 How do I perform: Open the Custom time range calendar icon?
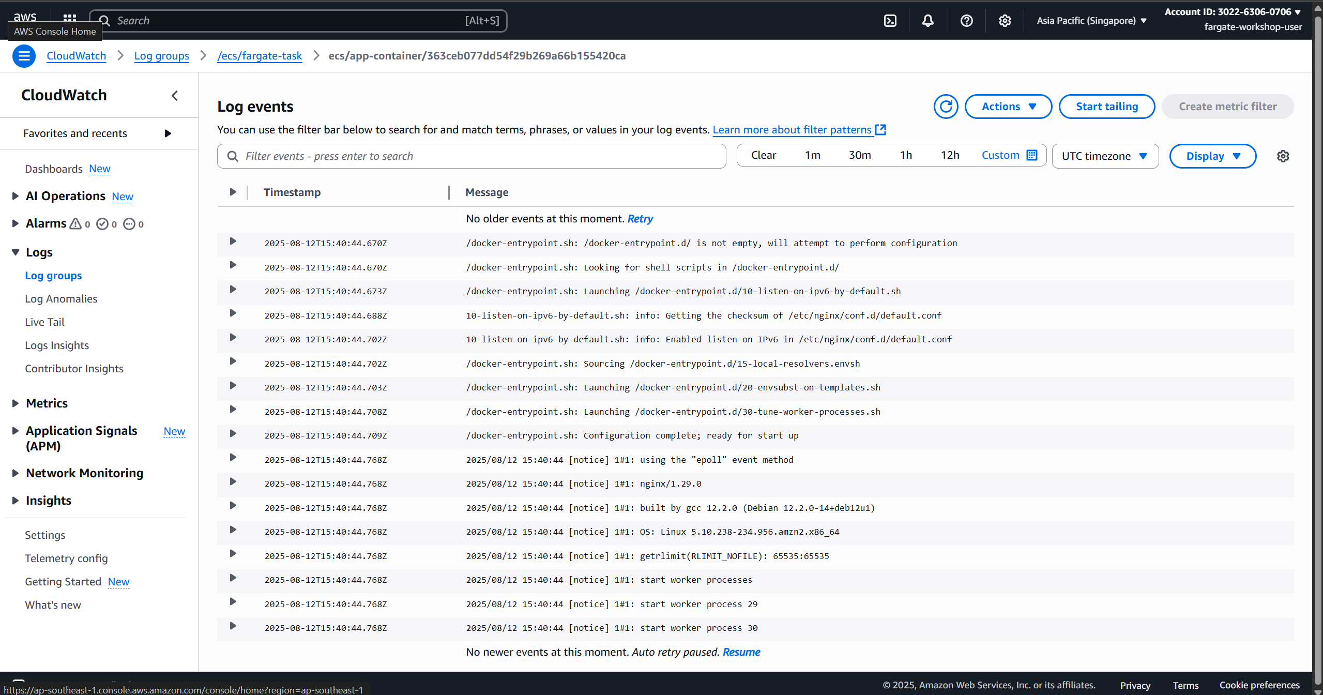click(x=1032, y=155)
